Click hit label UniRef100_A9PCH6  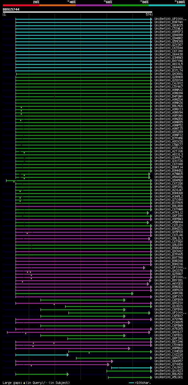pos(169,293)
